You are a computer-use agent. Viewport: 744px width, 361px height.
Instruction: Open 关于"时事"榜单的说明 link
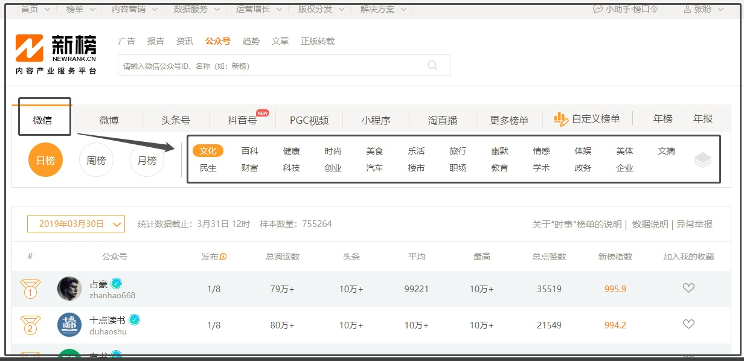click(x=577, y=224)
